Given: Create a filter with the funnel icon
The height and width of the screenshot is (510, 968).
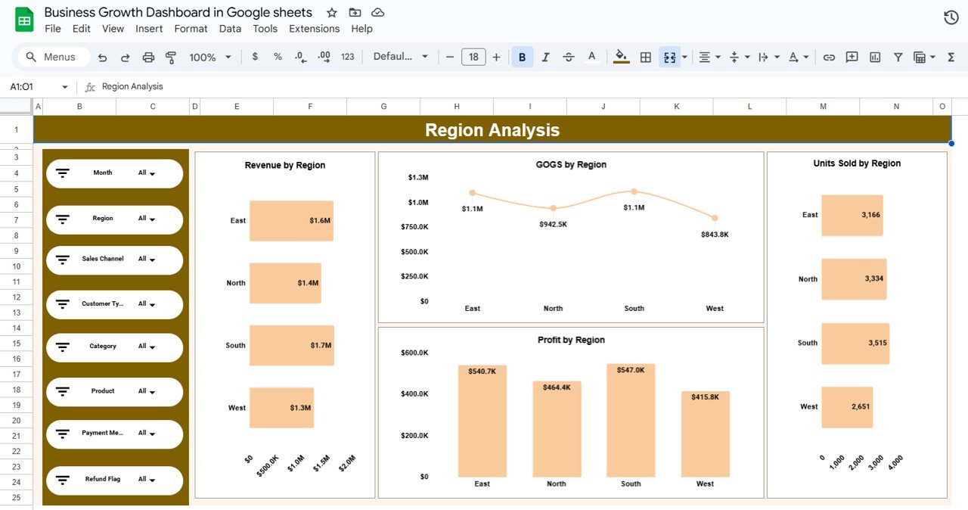Looking at the screenshot, I should [897, 57].
